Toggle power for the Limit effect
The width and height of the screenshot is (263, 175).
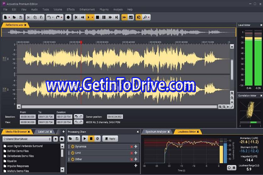pos(73,153)
